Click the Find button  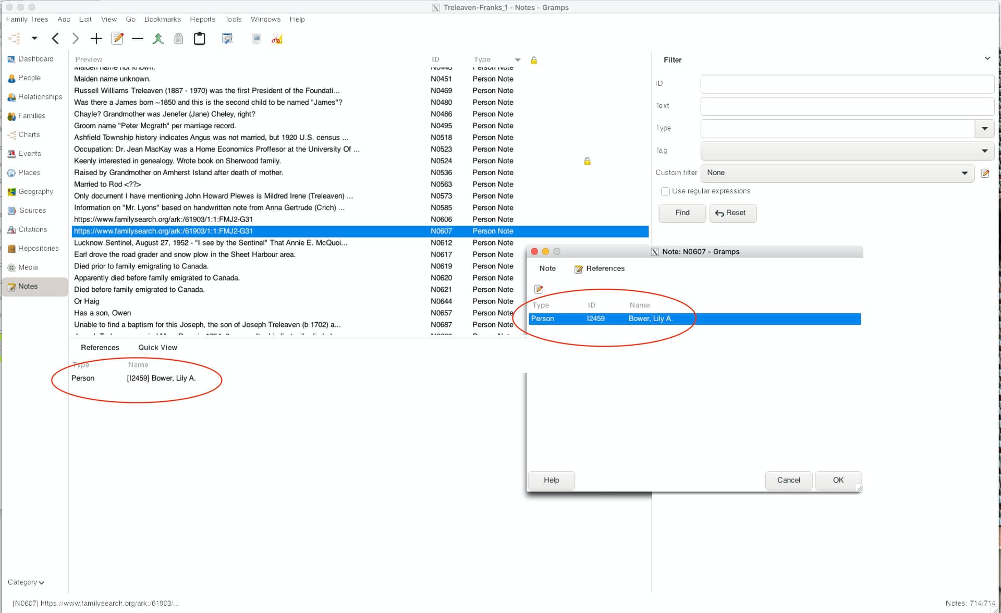[682, 213]
